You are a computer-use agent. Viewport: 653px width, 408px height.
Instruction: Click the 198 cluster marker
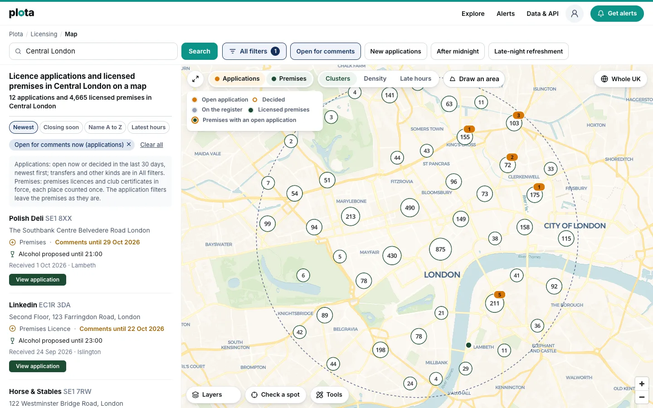point(380,350)
